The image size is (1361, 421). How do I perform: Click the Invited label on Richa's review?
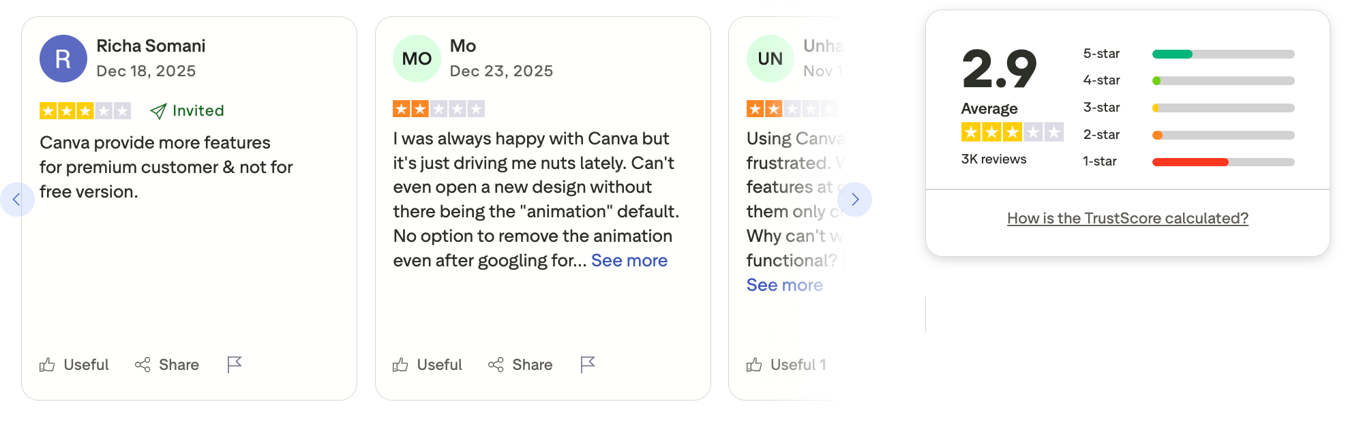[188, 110]
